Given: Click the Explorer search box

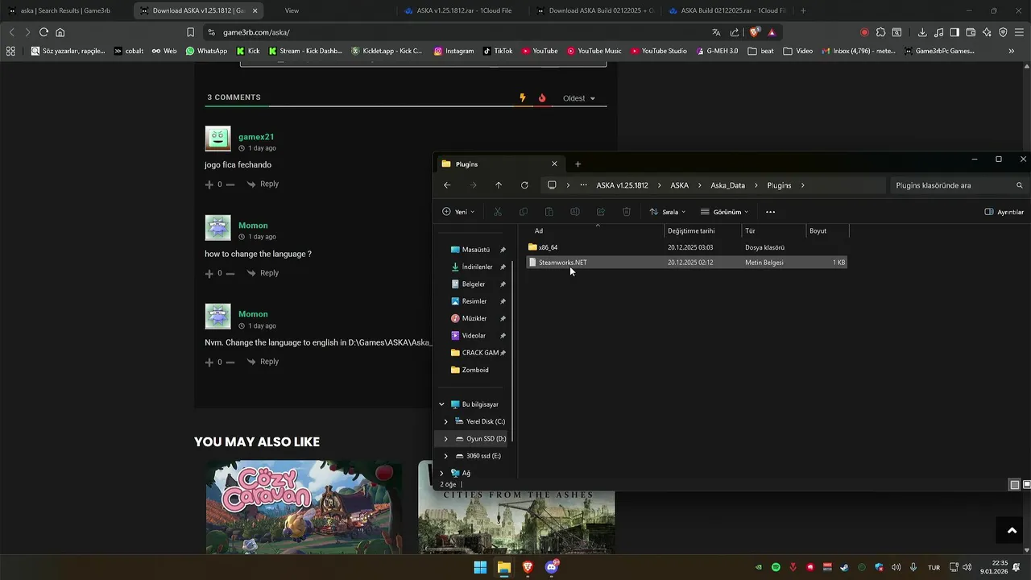Looking at the screenshot, I should point(958,185).
